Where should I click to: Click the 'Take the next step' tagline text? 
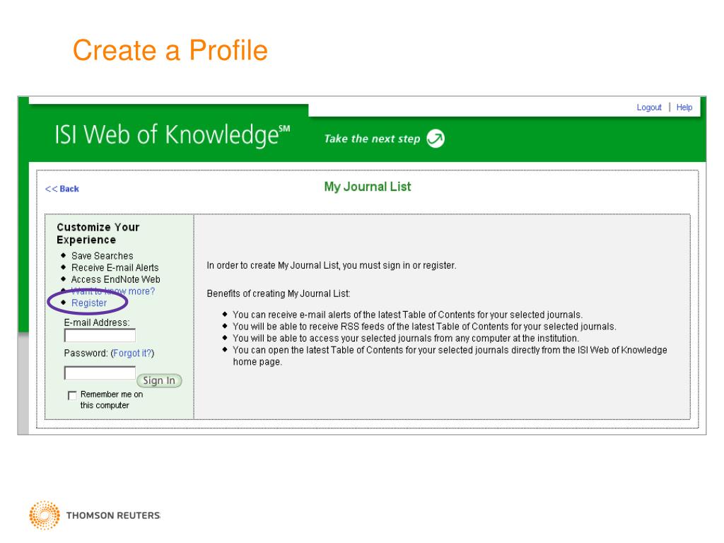pyautogui.click(x=372, y=139)
